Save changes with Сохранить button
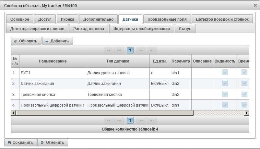Screen dimensions: 260x149 pos(20,143)
